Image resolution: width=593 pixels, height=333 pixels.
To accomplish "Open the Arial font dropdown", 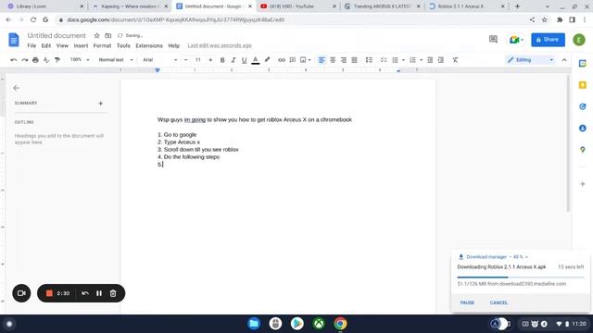I will coord(159,59).
